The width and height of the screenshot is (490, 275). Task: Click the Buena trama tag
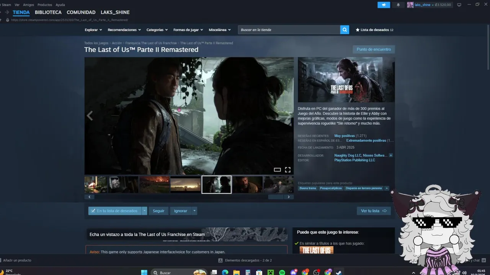[308, 188]
